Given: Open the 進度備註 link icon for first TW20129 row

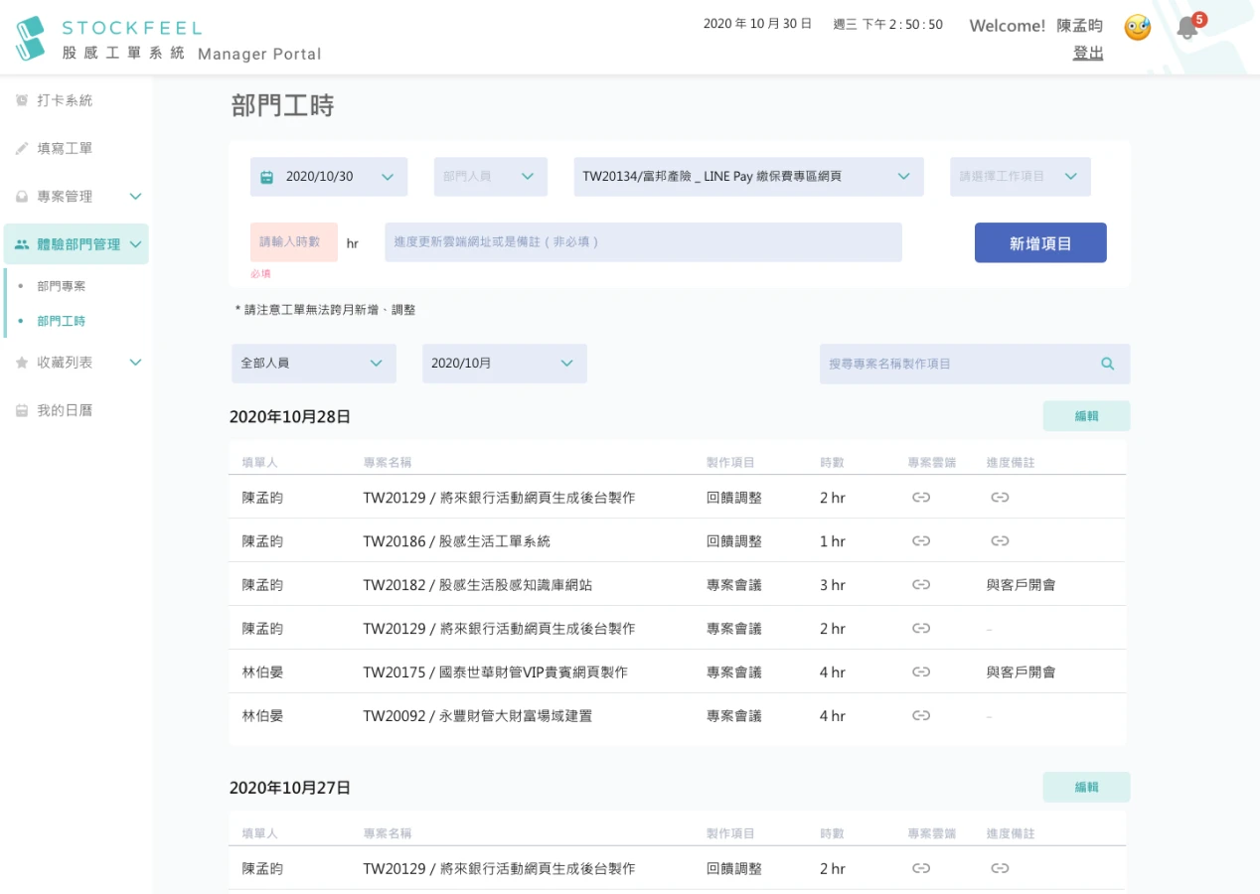Looking at the screenshot, I should pyautogui.click(x=1000, y=498).
